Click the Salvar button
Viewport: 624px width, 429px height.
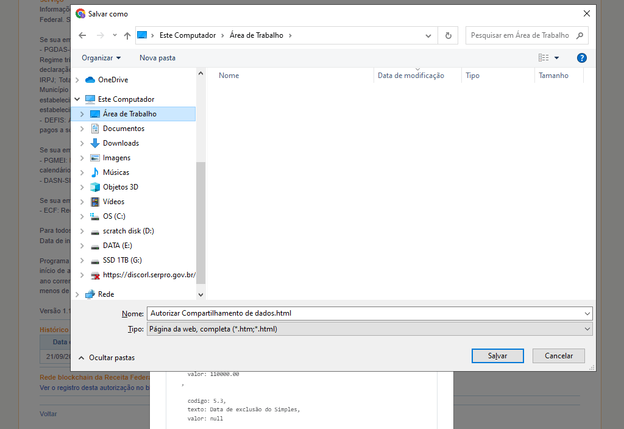[x=497, y=356]
